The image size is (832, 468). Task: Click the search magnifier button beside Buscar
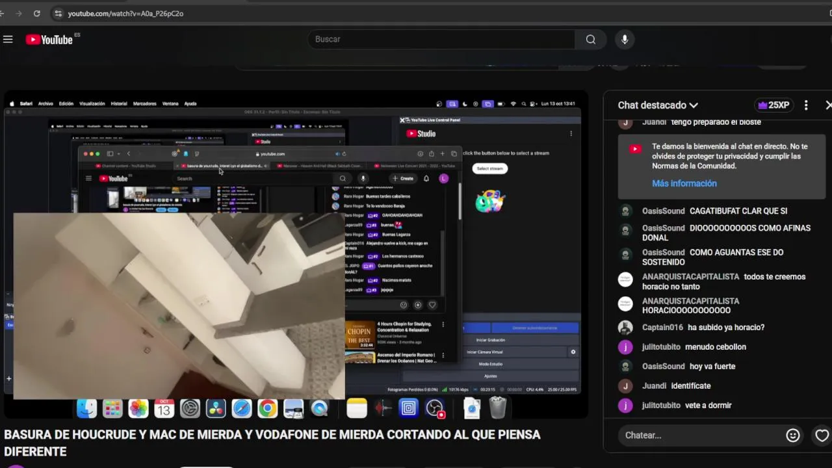(x=590, y=40)
